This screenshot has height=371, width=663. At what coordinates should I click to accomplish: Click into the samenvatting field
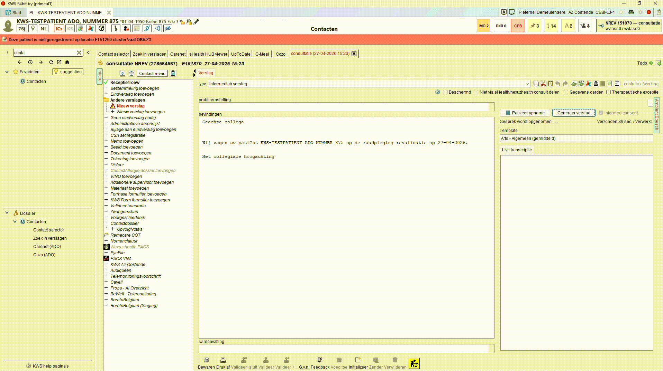[x=346, y=349]
